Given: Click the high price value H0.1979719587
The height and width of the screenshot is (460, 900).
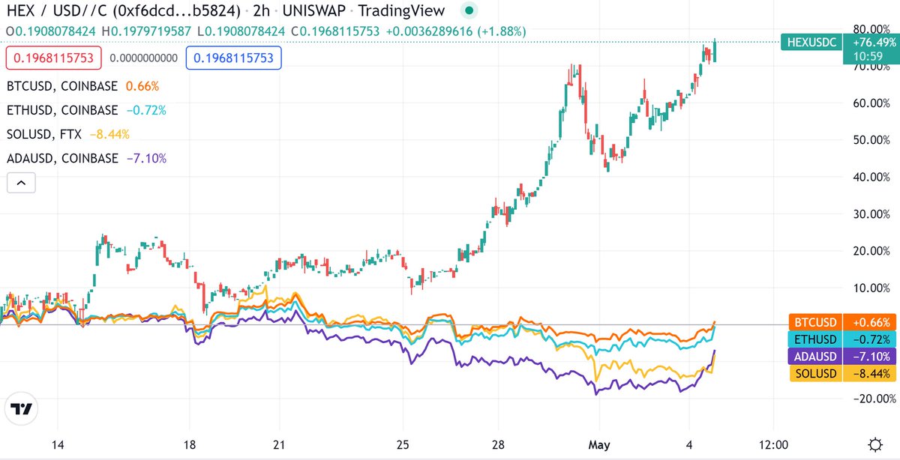Looking at the screenshot, I should click(x=147, y=31).
